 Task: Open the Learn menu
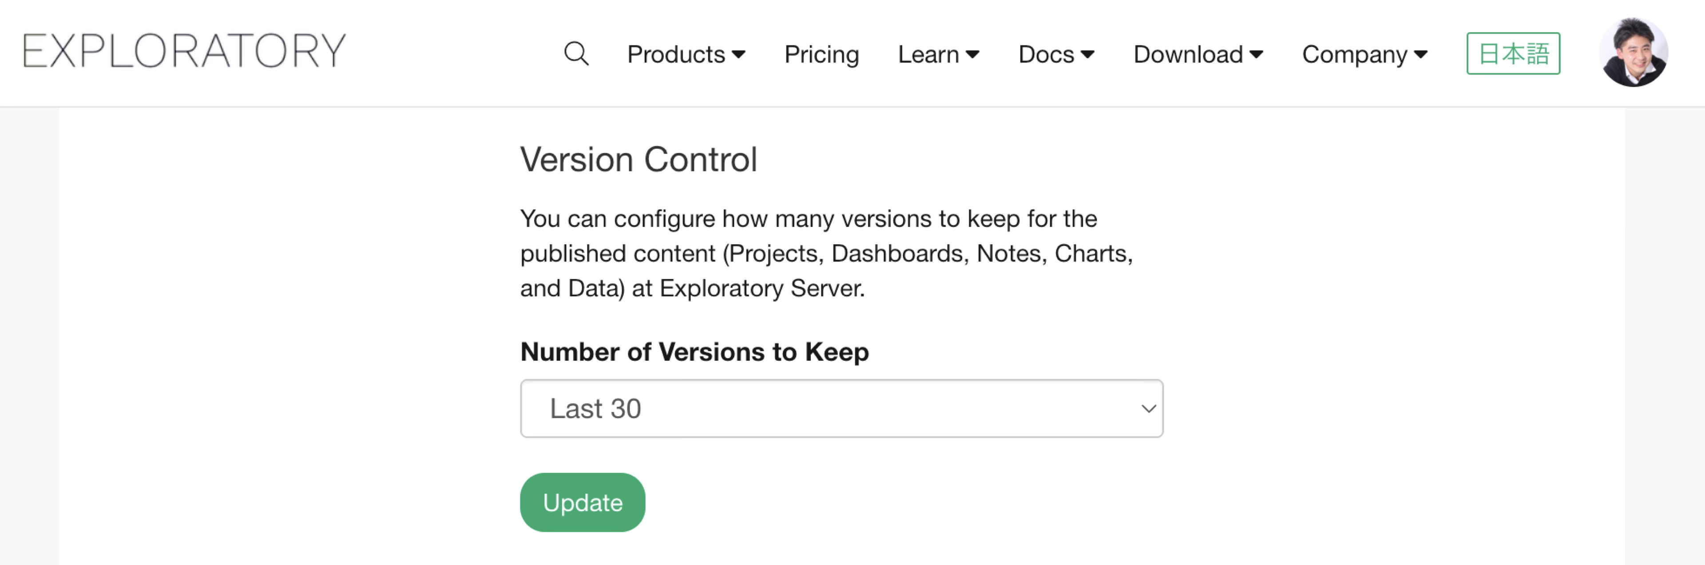928,54
